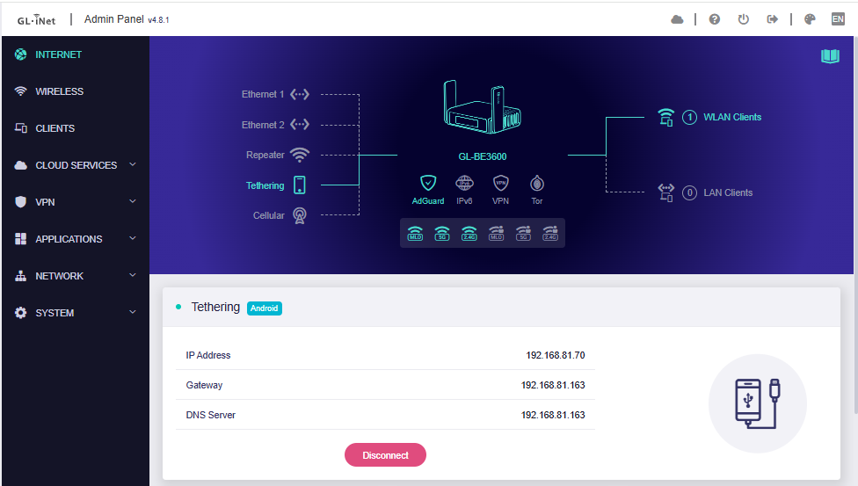Open the theme palette icon

810,19
